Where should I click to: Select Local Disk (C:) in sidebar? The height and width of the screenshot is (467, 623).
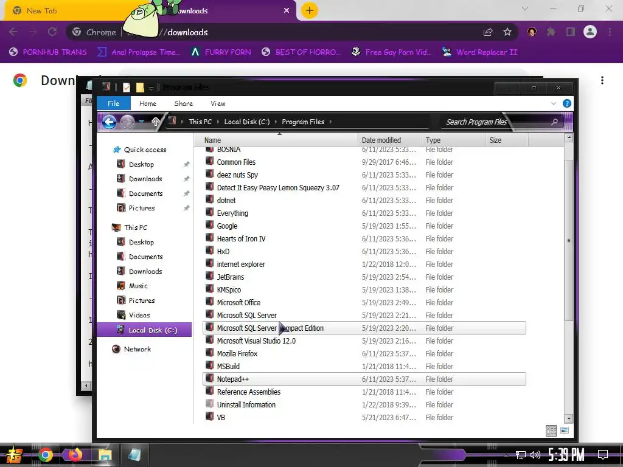coord(144,330)
